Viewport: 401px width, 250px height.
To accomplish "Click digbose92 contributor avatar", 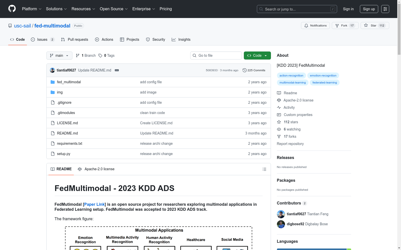I will (281, 224).
